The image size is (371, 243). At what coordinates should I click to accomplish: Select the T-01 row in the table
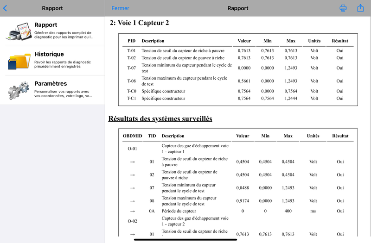coord(238,50)
